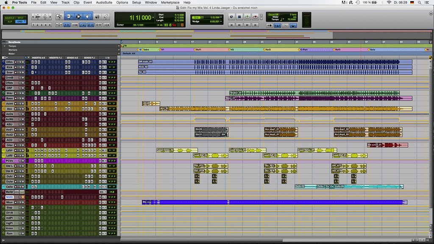Click the Tempo value 70.0000 field
Screen dimensions: 434x244
pos(292,19)
